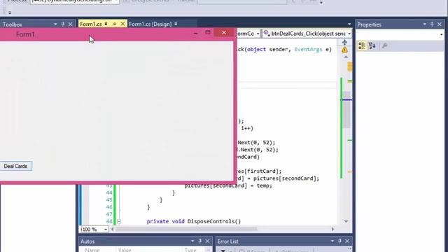Click the Error List panel title

[227, 241]
